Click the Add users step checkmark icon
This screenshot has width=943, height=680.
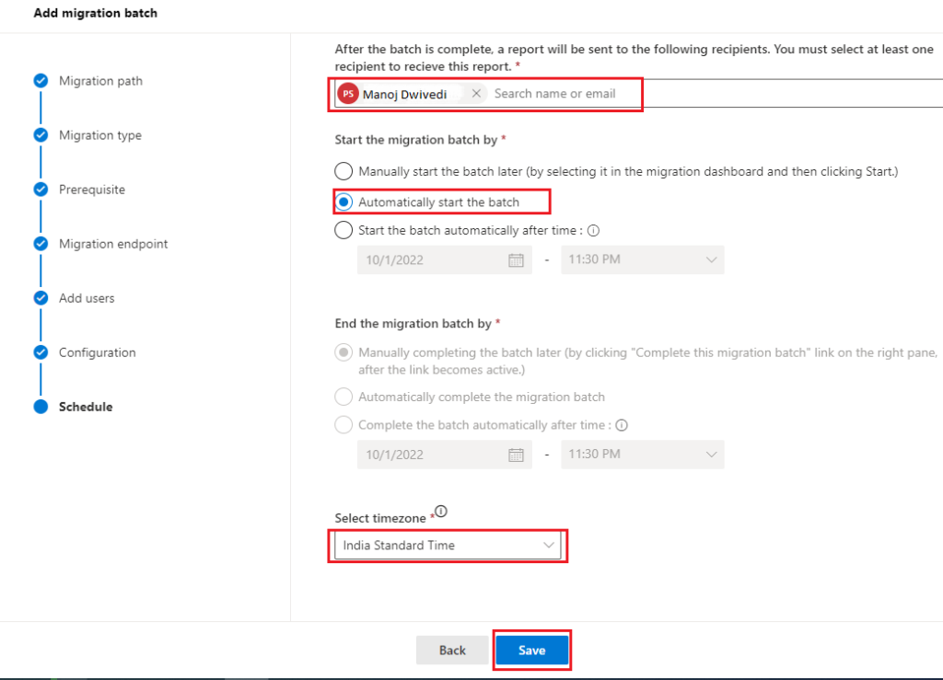tap(41, 298)
